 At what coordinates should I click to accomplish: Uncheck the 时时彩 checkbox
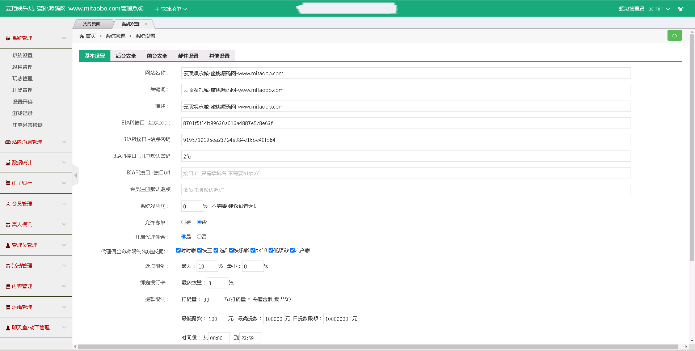(x=178, y=250)
